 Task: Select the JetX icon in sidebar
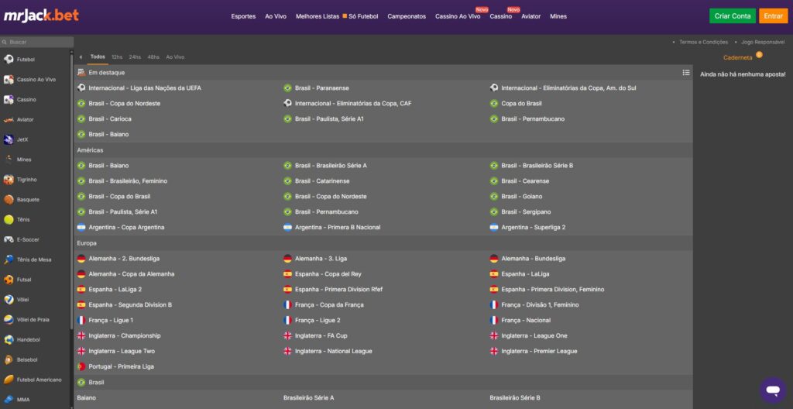9,139
